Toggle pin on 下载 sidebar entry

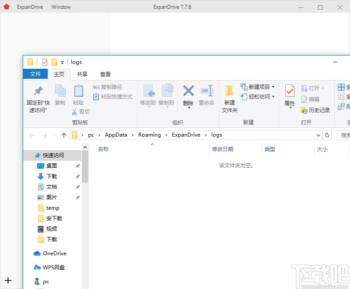click(77, 176)
